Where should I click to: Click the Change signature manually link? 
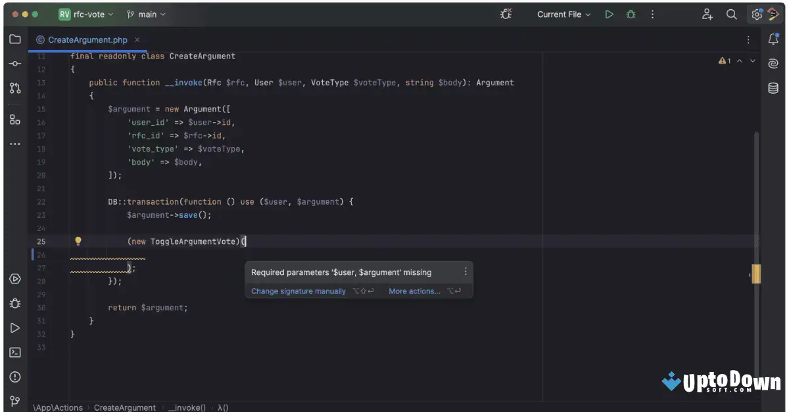click(298, 291)
